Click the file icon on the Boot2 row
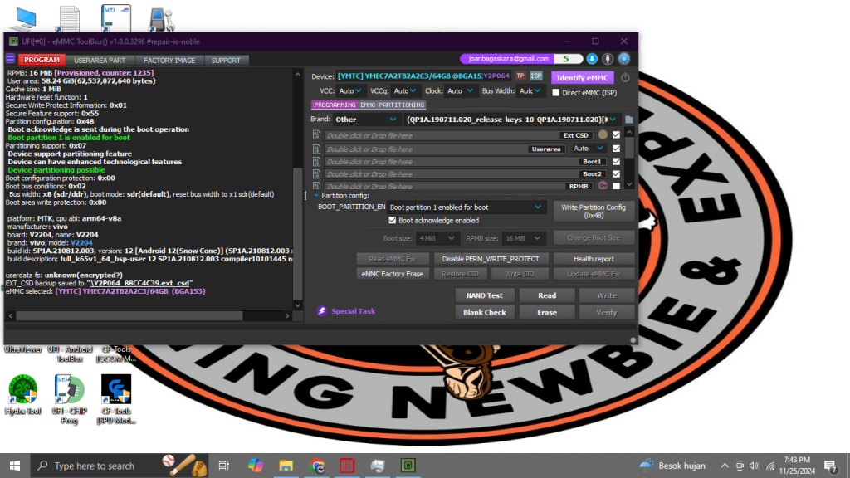 point(316,174)
